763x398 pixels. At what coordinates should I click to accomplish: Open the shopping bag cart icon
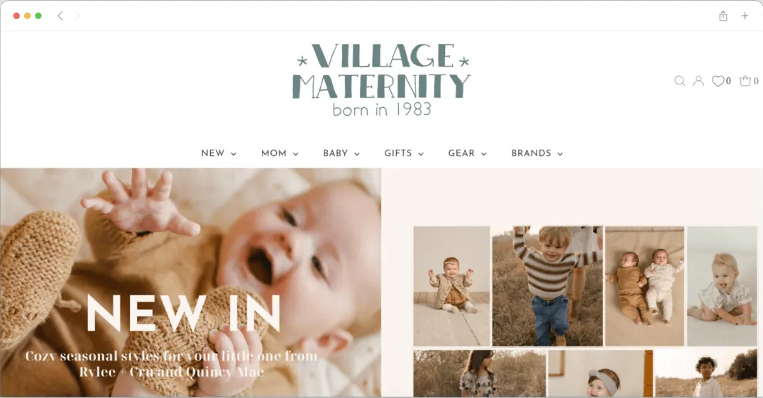[x=745, y=81]
